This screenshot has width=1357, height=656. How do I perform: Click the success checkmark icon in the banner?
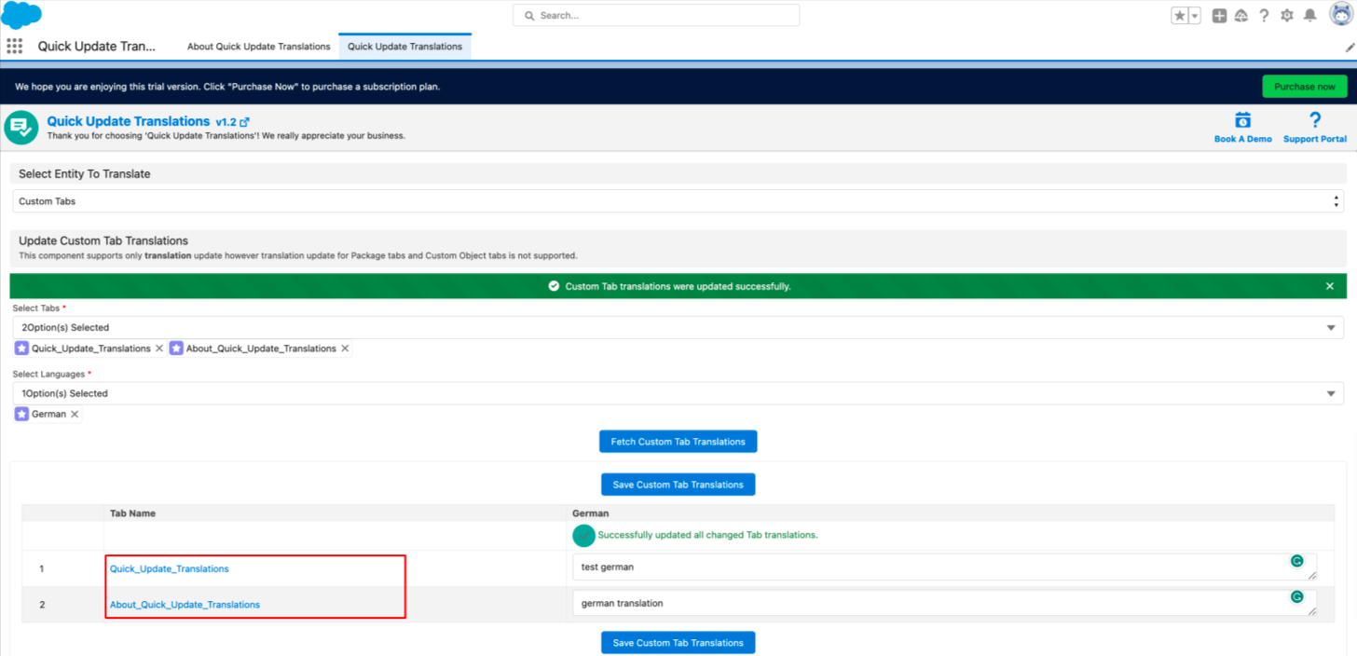(554, 286)
